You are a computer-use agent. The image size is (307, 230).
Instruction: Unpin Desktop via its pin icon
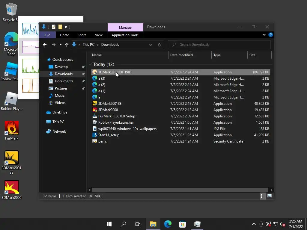(83, 67)
